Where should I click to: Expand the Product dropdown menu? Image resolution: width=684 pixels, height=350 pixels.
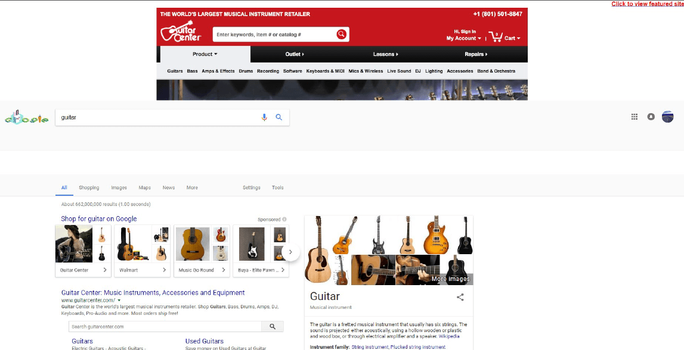click(x=205, y=54)
